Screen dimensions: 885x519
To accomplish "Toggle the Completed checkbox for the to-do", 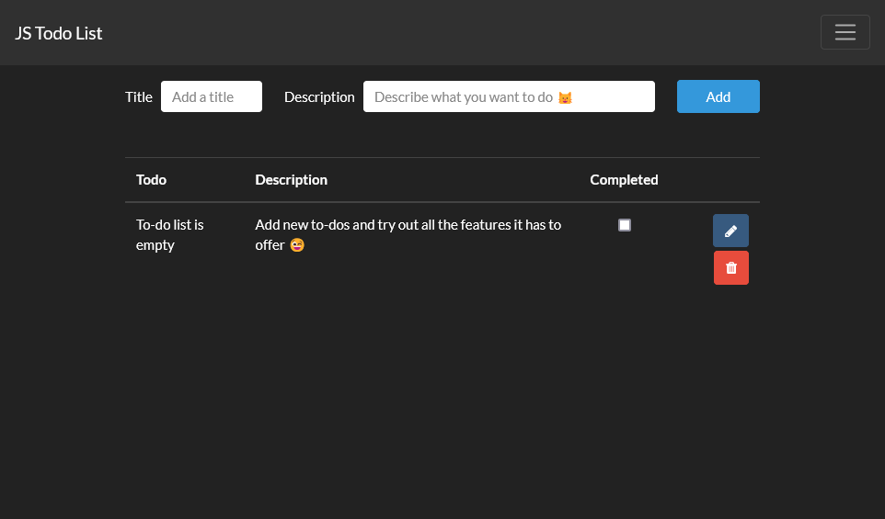I will tap(625, 225).
